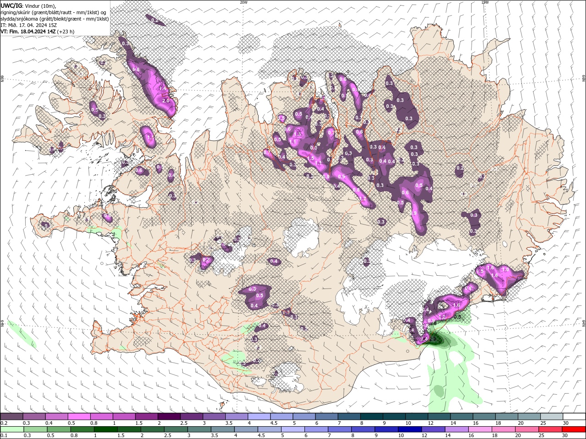Screen dimensions: 586x439
Task: Select the 'slydda/snjókoma (grátt/bleikt/grænt' legend line
Action: click(54, 19)
